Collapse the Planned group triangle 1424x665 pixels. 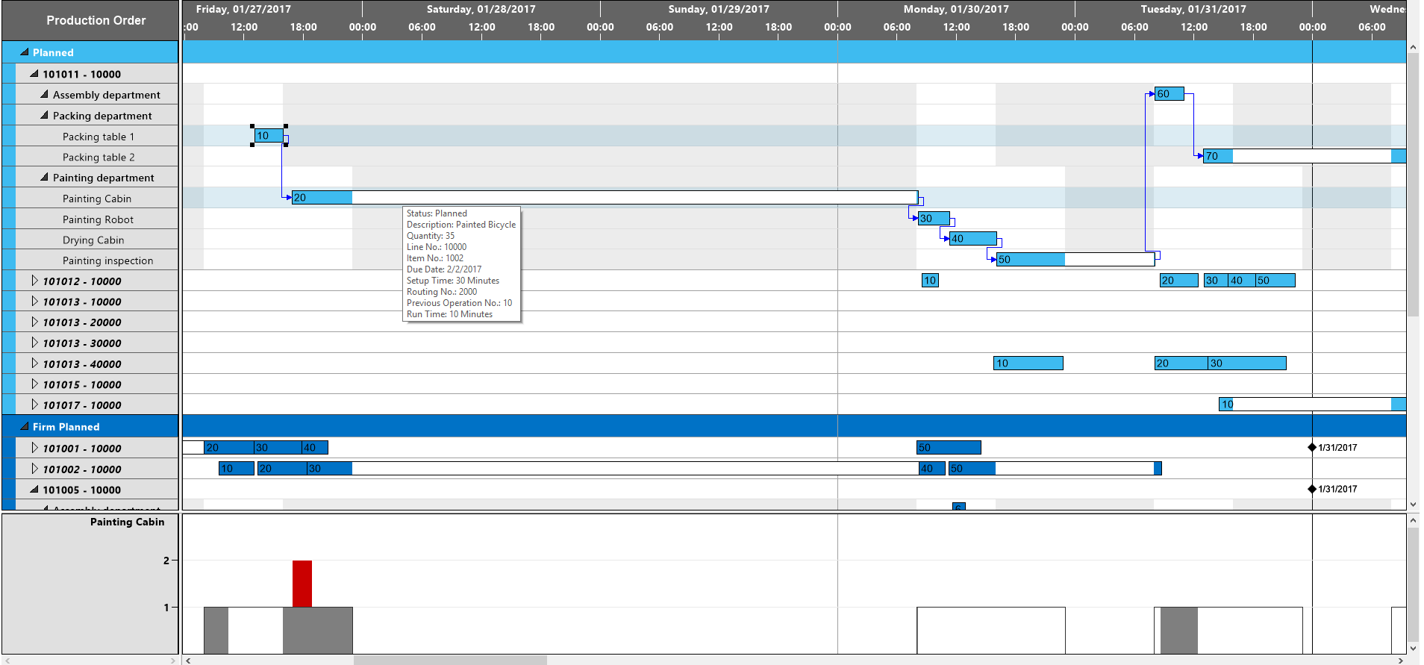coord(24,52)
